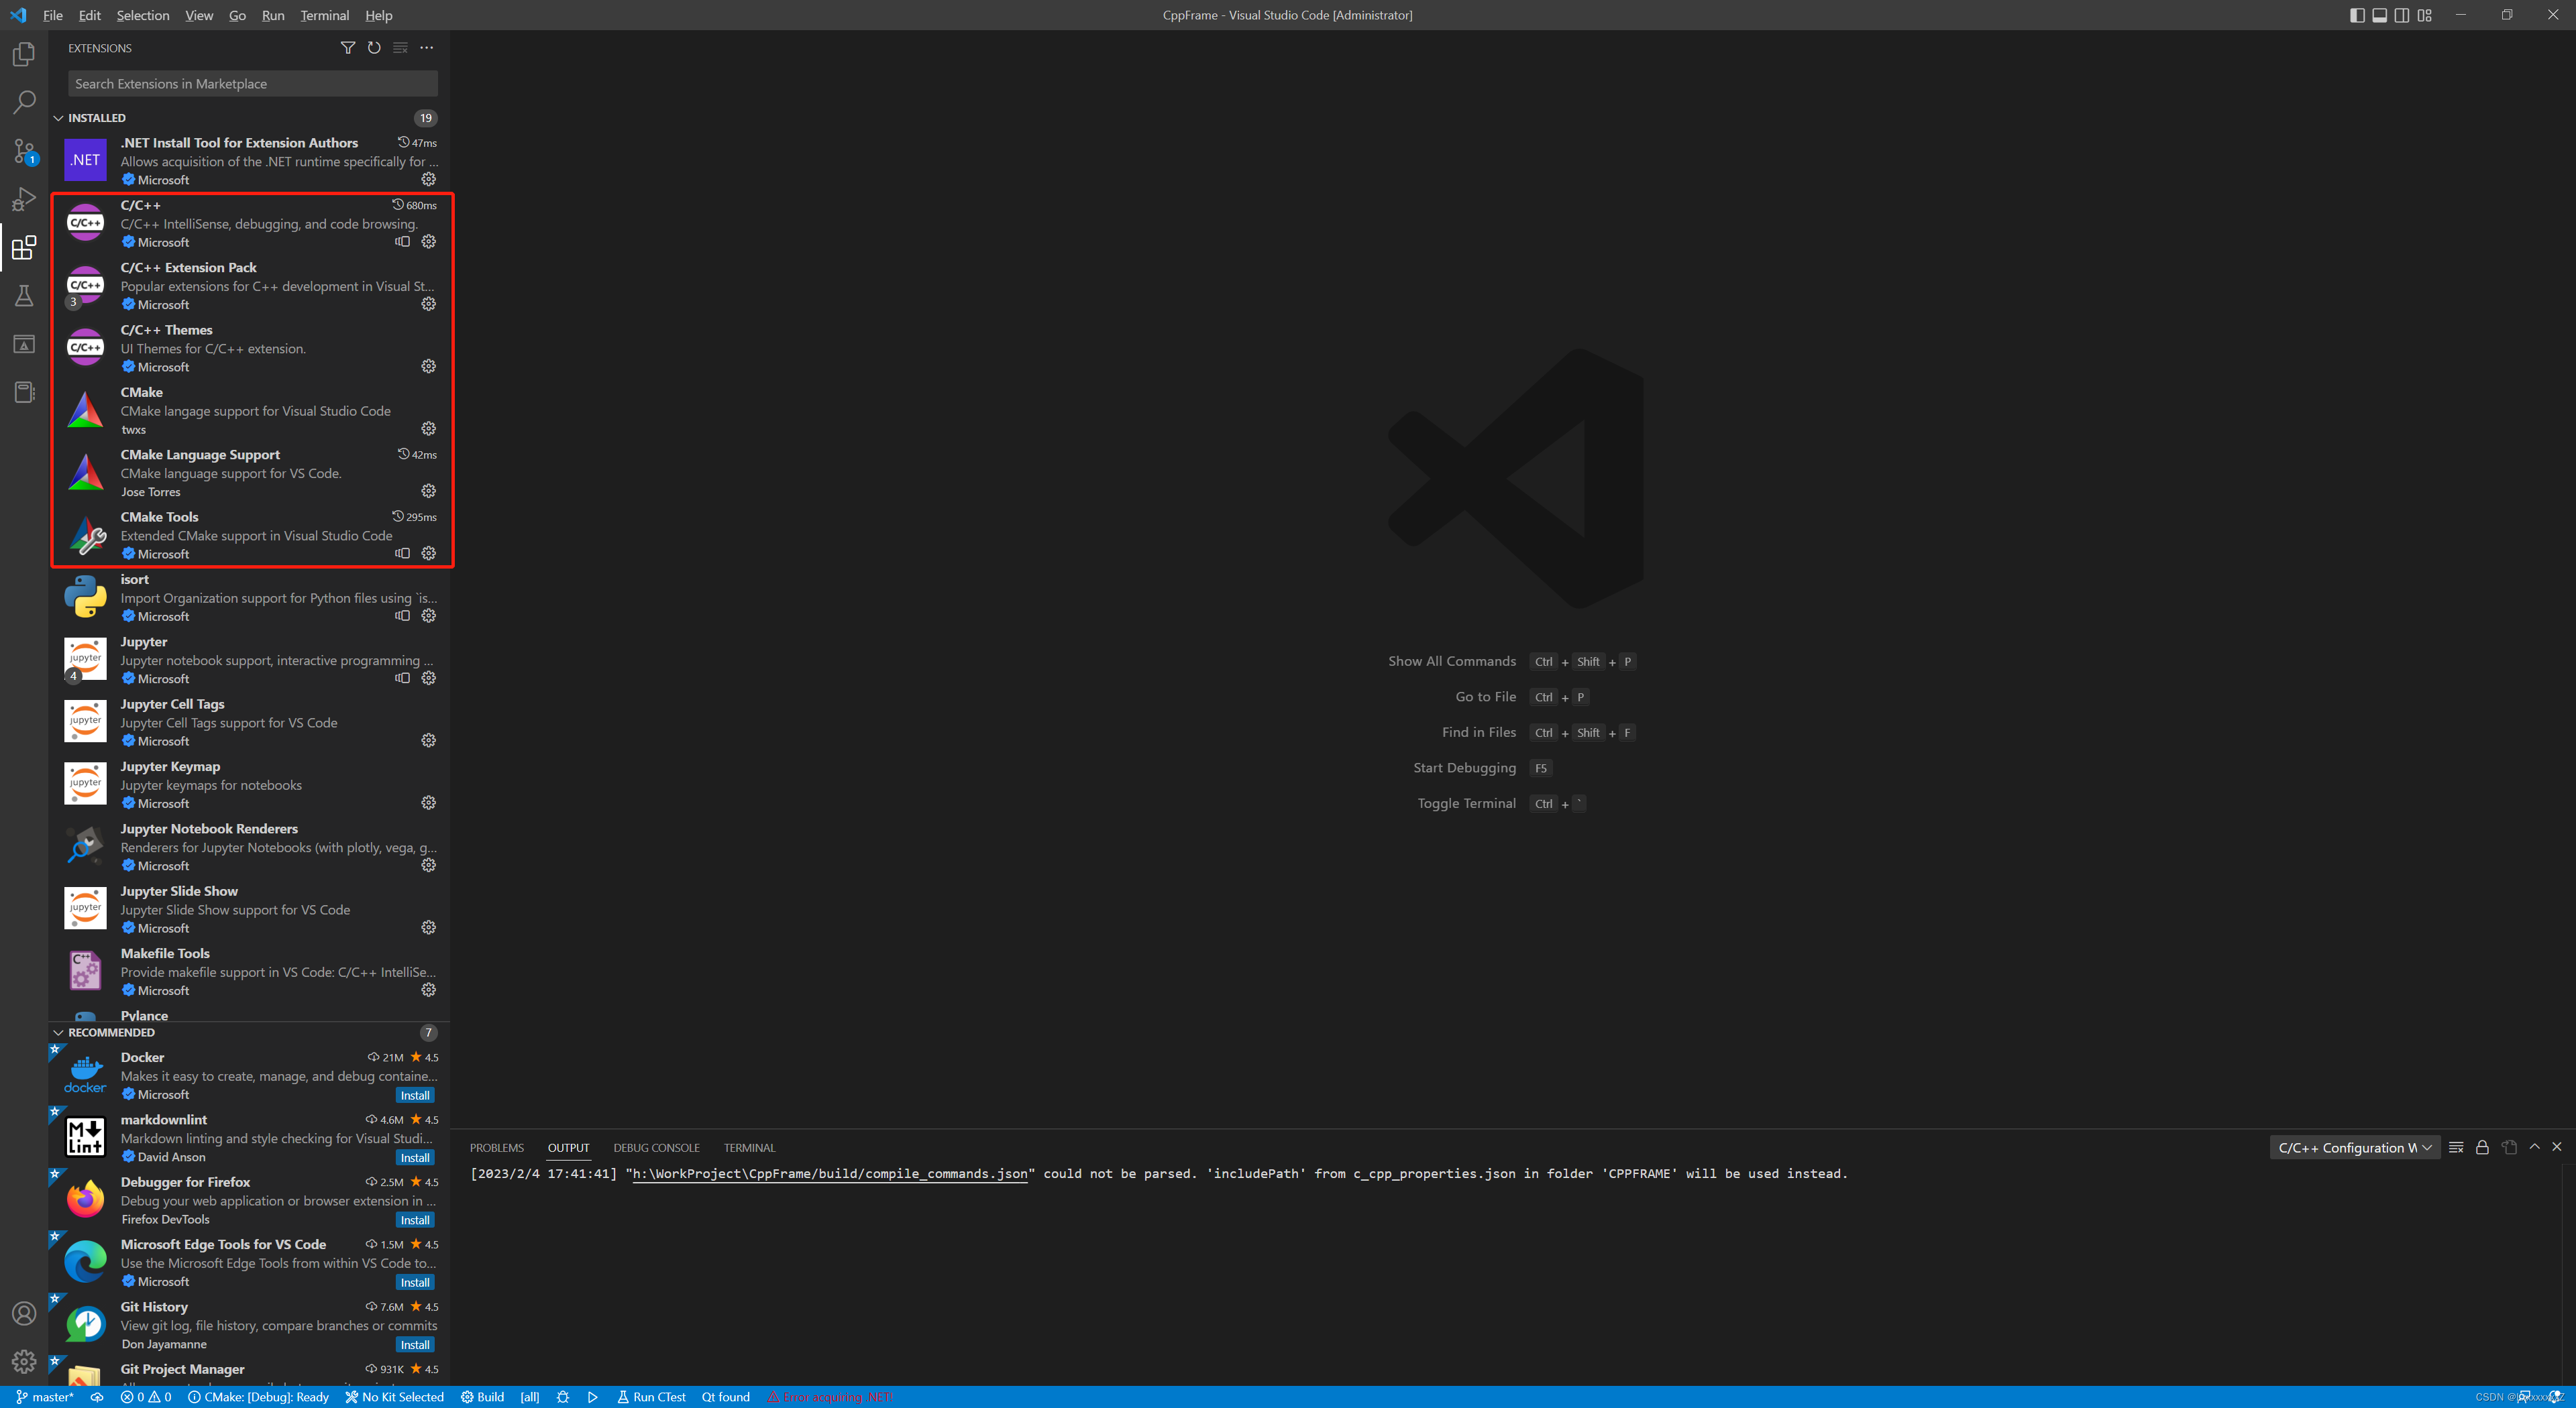
Task: Open the Terminal menu
Action: [x=324, y=15]
